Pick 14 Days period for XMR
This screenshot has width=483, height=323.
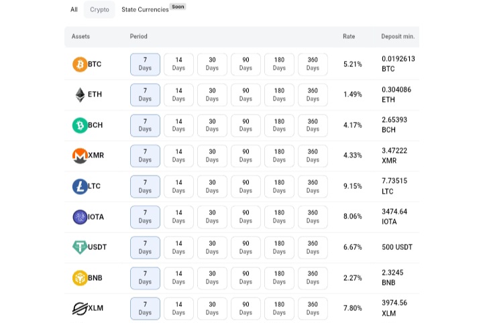tap(178, 155)
